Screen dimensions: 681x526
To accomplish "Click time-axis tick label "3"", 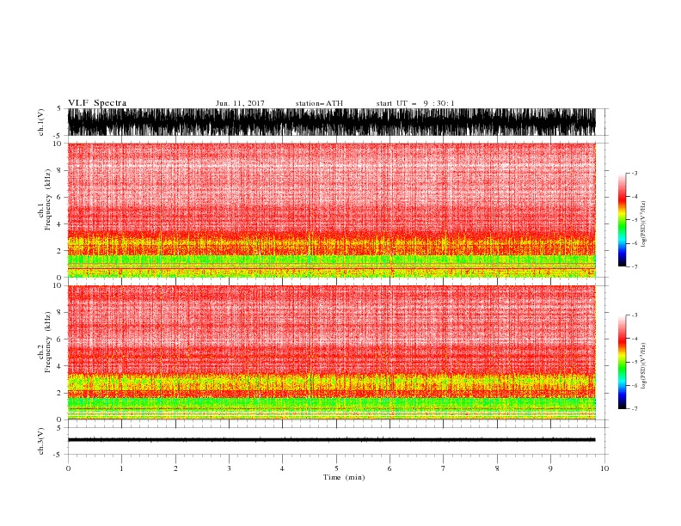I will [229, 468].
